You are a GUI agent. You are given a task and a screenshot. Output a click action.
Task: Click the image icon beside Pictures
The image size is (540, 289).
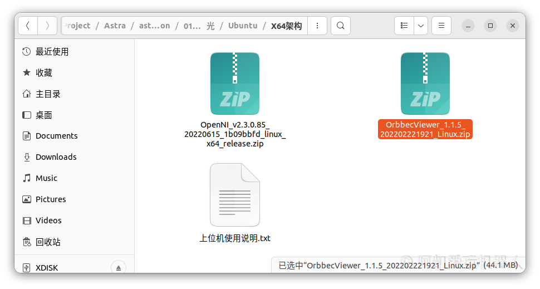pyautogui.click(x=27, y=199)
